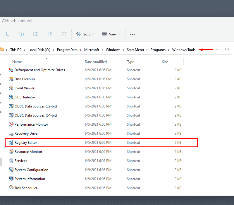
Task: Expand address bar history dropdown
Action: pos(217,49)
